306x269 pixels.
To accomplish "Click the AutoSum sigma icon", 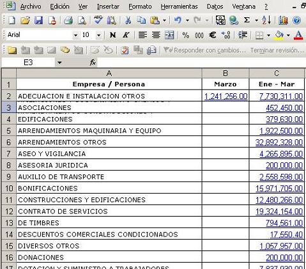I will coord(247,20).
